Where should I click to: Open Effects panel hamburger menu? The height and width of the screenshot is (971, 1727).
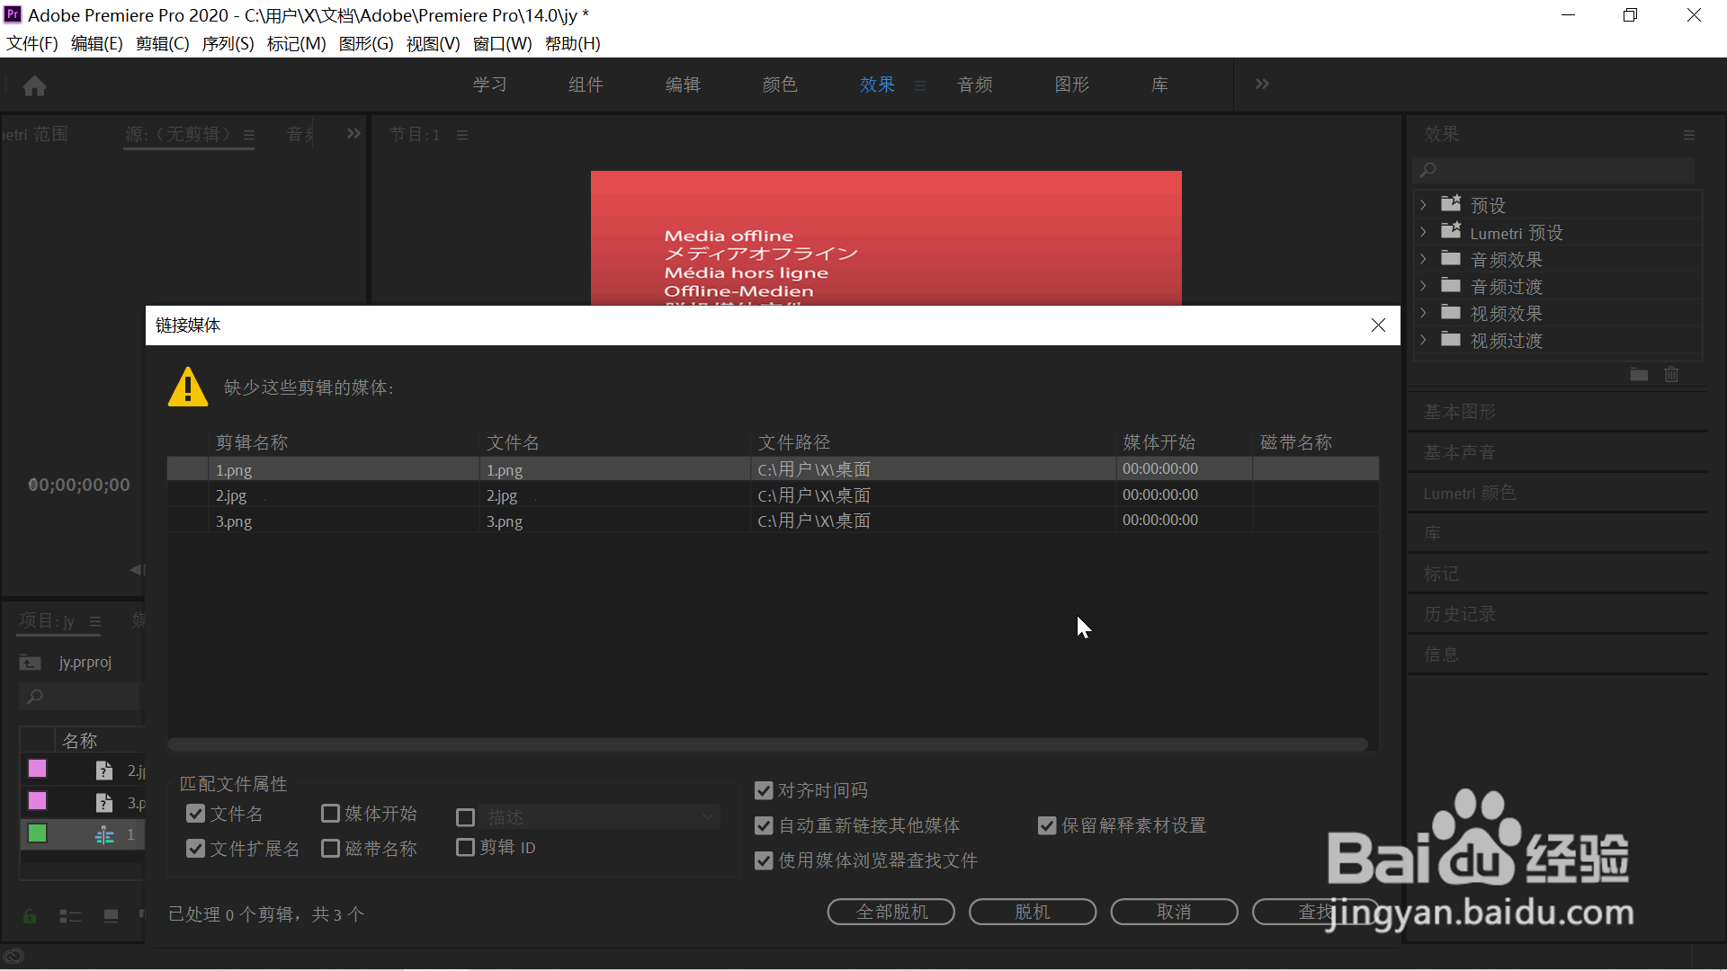tap(1688, 135)
